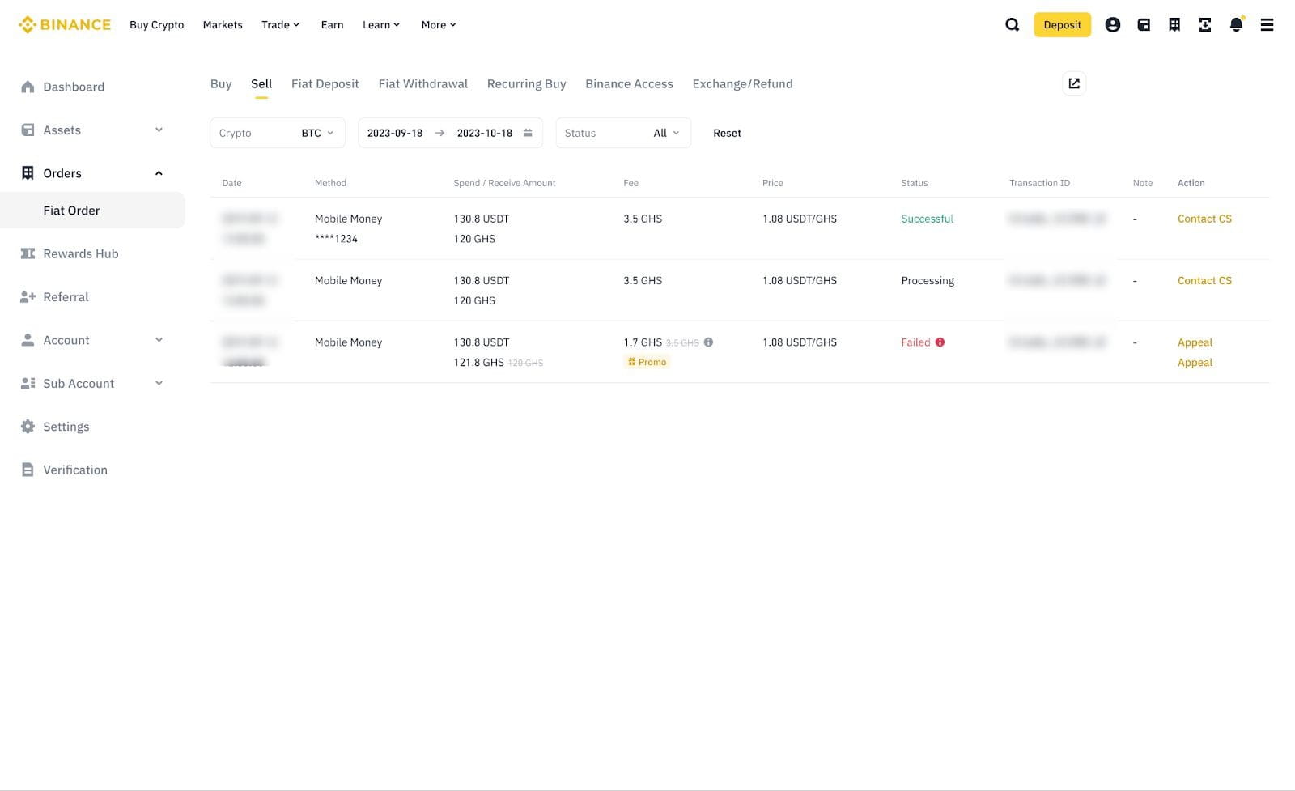The height and width of the screenshot is (791, 1295).
Task: Click the Promo badge in Failed row
Action: point(647,362)
